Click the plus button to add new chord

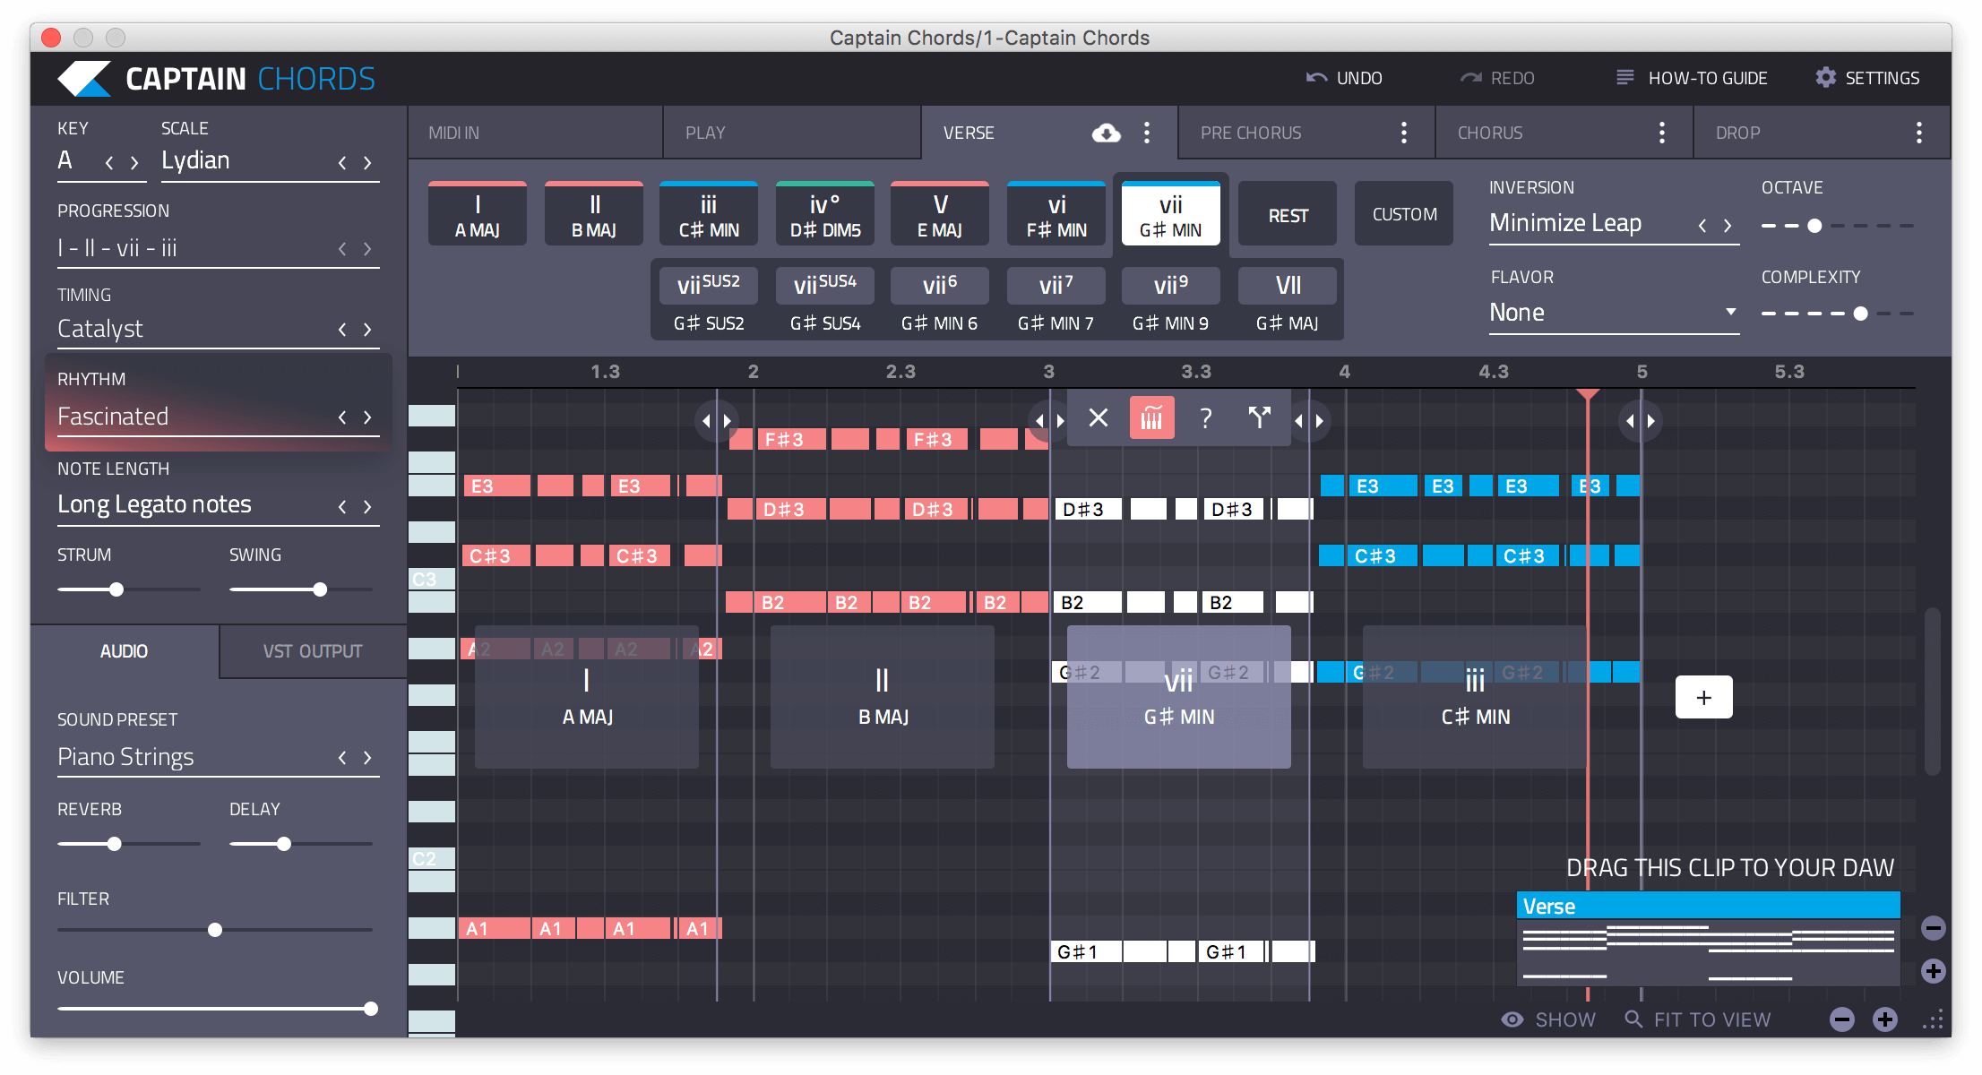(x=1704, y=696)
